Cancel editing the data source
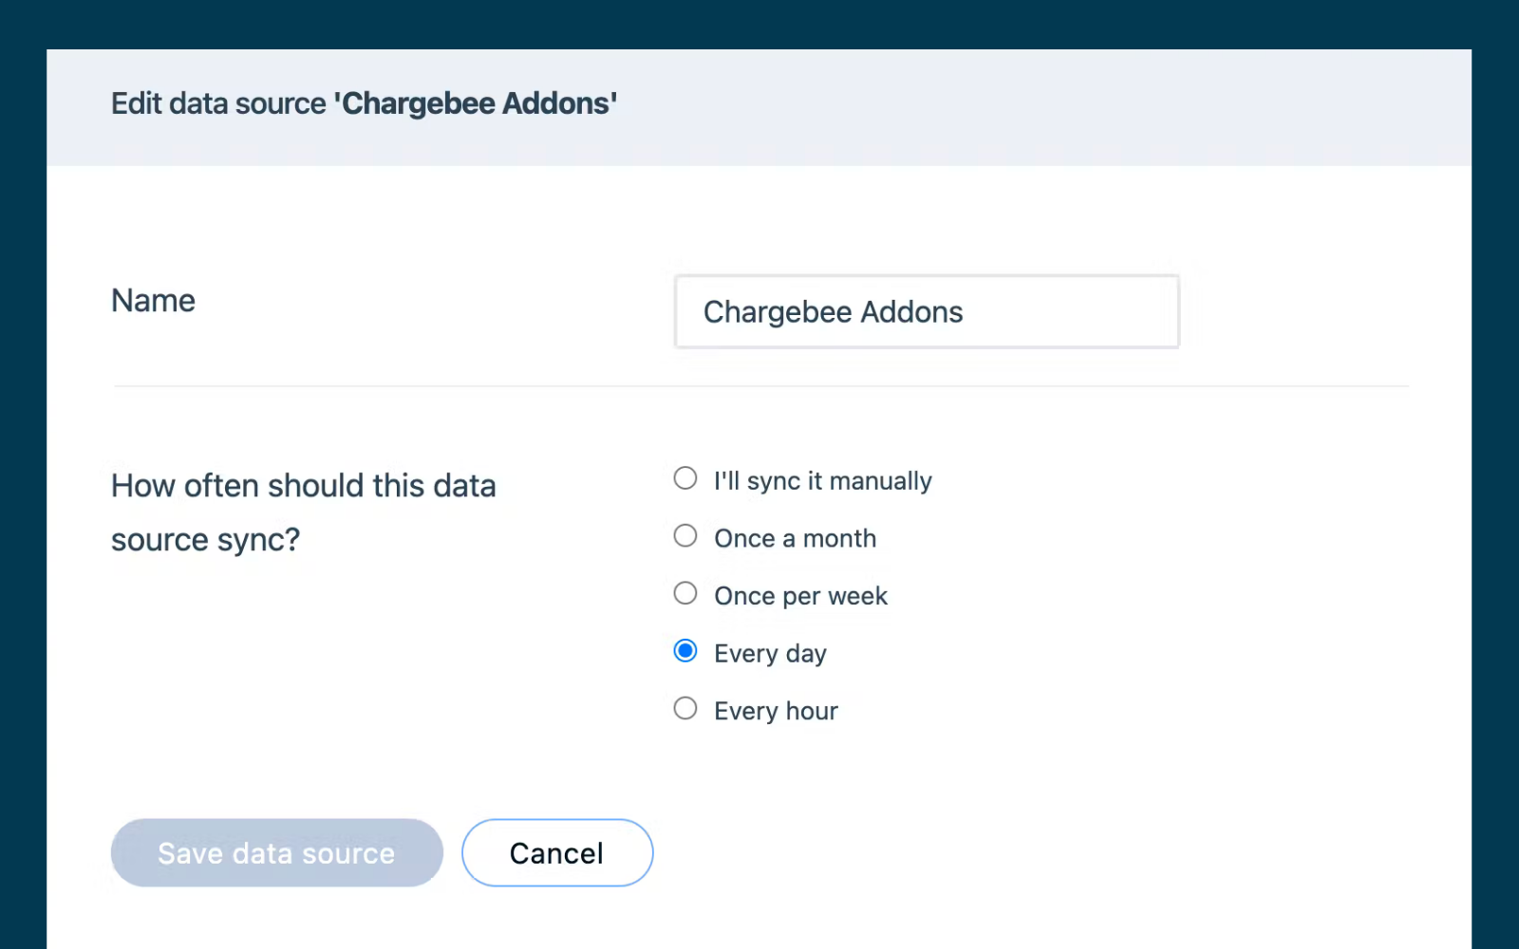1519x949 pixels. click(x=557, y=853)
